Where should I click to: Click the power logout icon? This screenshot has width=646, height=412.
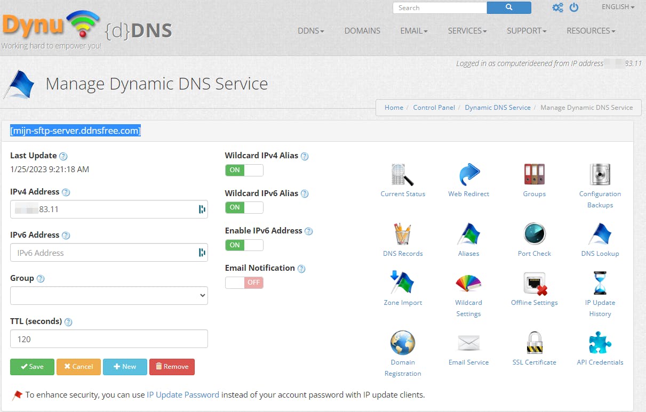(x=574, y=7)
